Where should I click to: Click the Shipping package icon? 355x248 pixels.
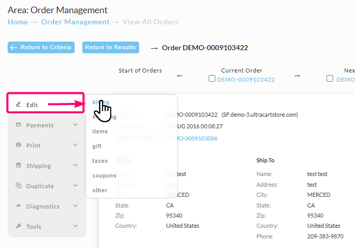click(19, 165)
